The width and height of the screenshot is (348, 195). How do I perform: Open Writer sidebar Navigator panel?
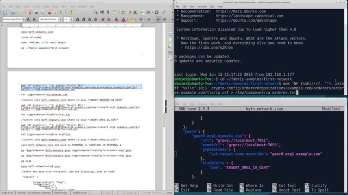click(x=170, y=58)
